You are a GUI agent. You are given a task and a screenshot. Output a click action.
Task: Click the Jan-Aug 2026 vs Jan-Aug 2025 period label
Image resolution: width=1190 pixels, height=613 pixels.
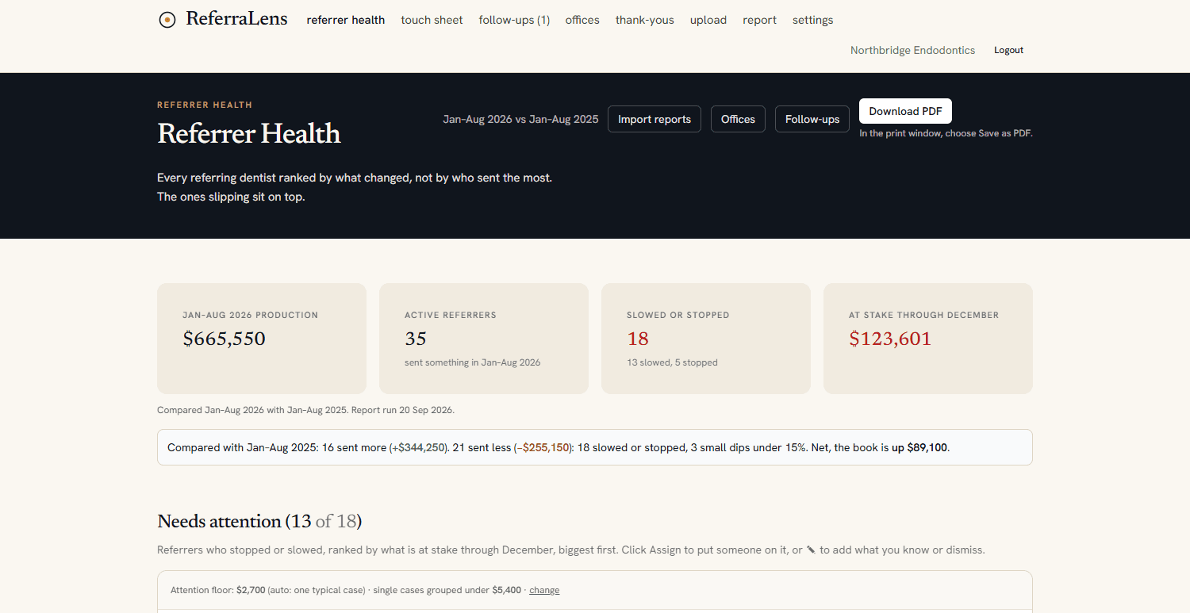(x=520, y=119)
